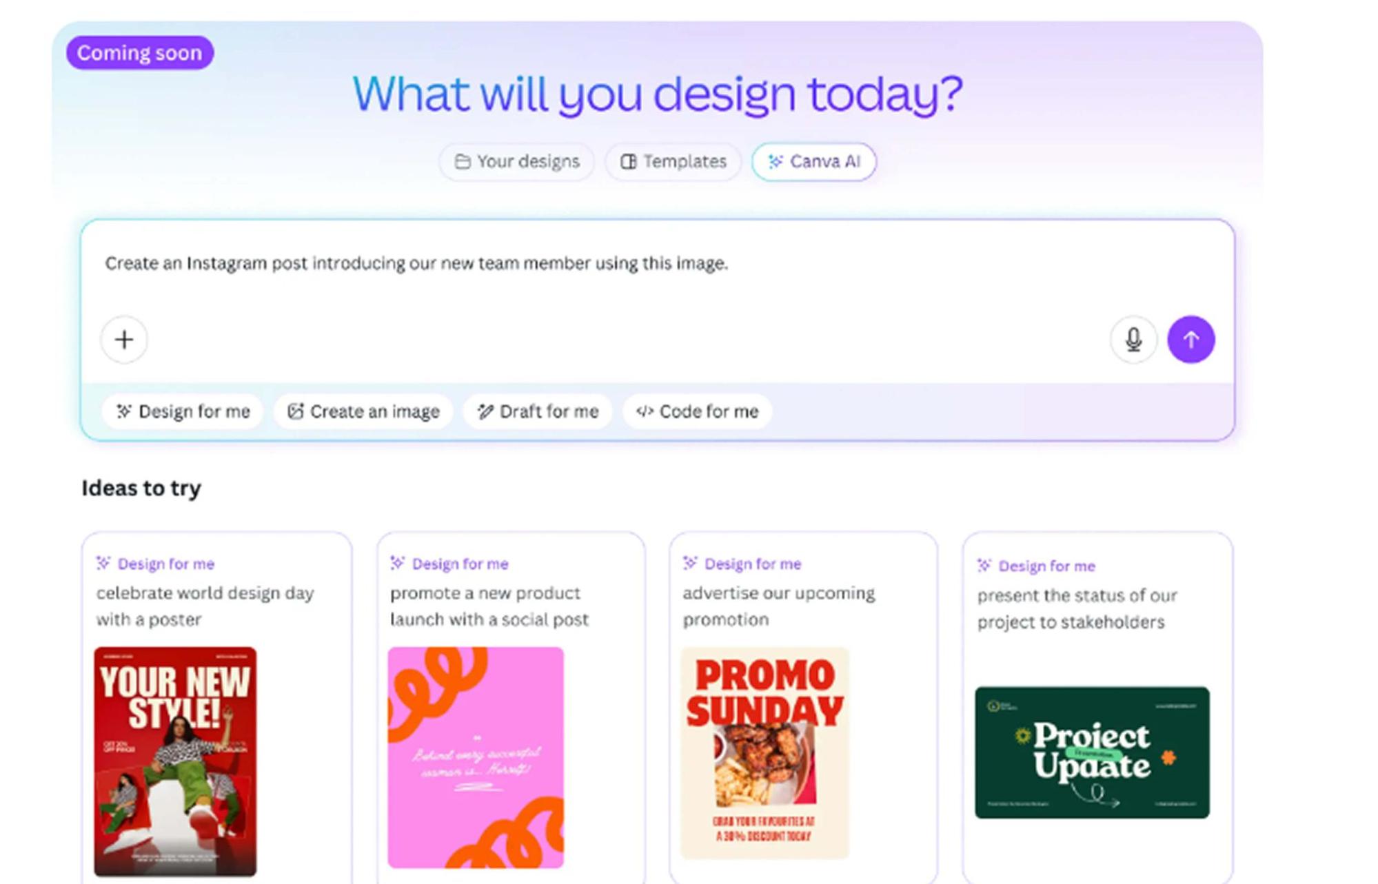This screenshot has height=884, width=1378.
Task: Select the Create an image chip
Action: pos(363,411)
